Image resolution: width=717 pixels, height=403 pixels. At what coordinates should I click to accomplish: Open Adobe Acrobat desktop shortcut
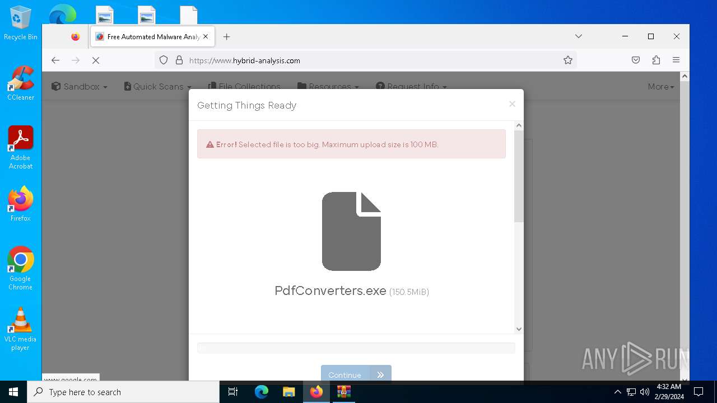coord(21,148)
